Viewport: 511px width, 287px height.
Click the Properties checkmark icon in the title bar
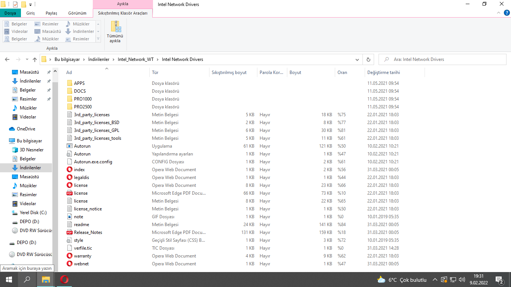(x=15, y=4)
